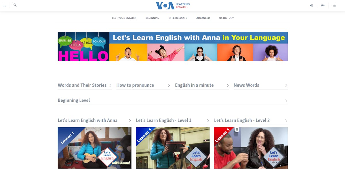Select the Intermediate menu item
Viewport: 345px width, 170px height.
tap(178, 18)
